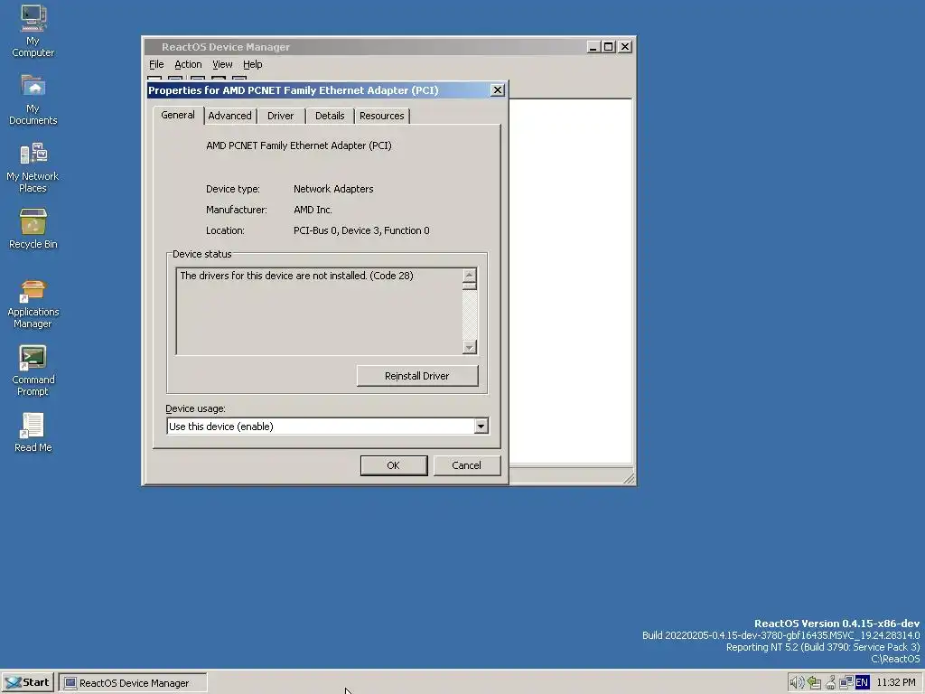Click the 'drivers for this device are not installed' text
Screen dimensions: 925x694
296,276
